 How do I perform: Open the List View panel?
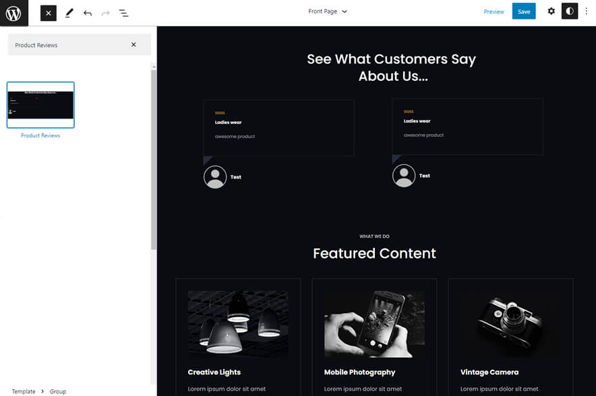point(124,12)
